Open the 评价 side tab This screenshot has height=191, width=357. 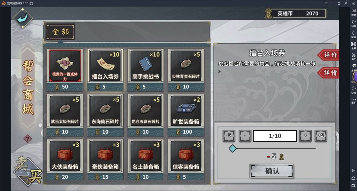tap(329, 55)
